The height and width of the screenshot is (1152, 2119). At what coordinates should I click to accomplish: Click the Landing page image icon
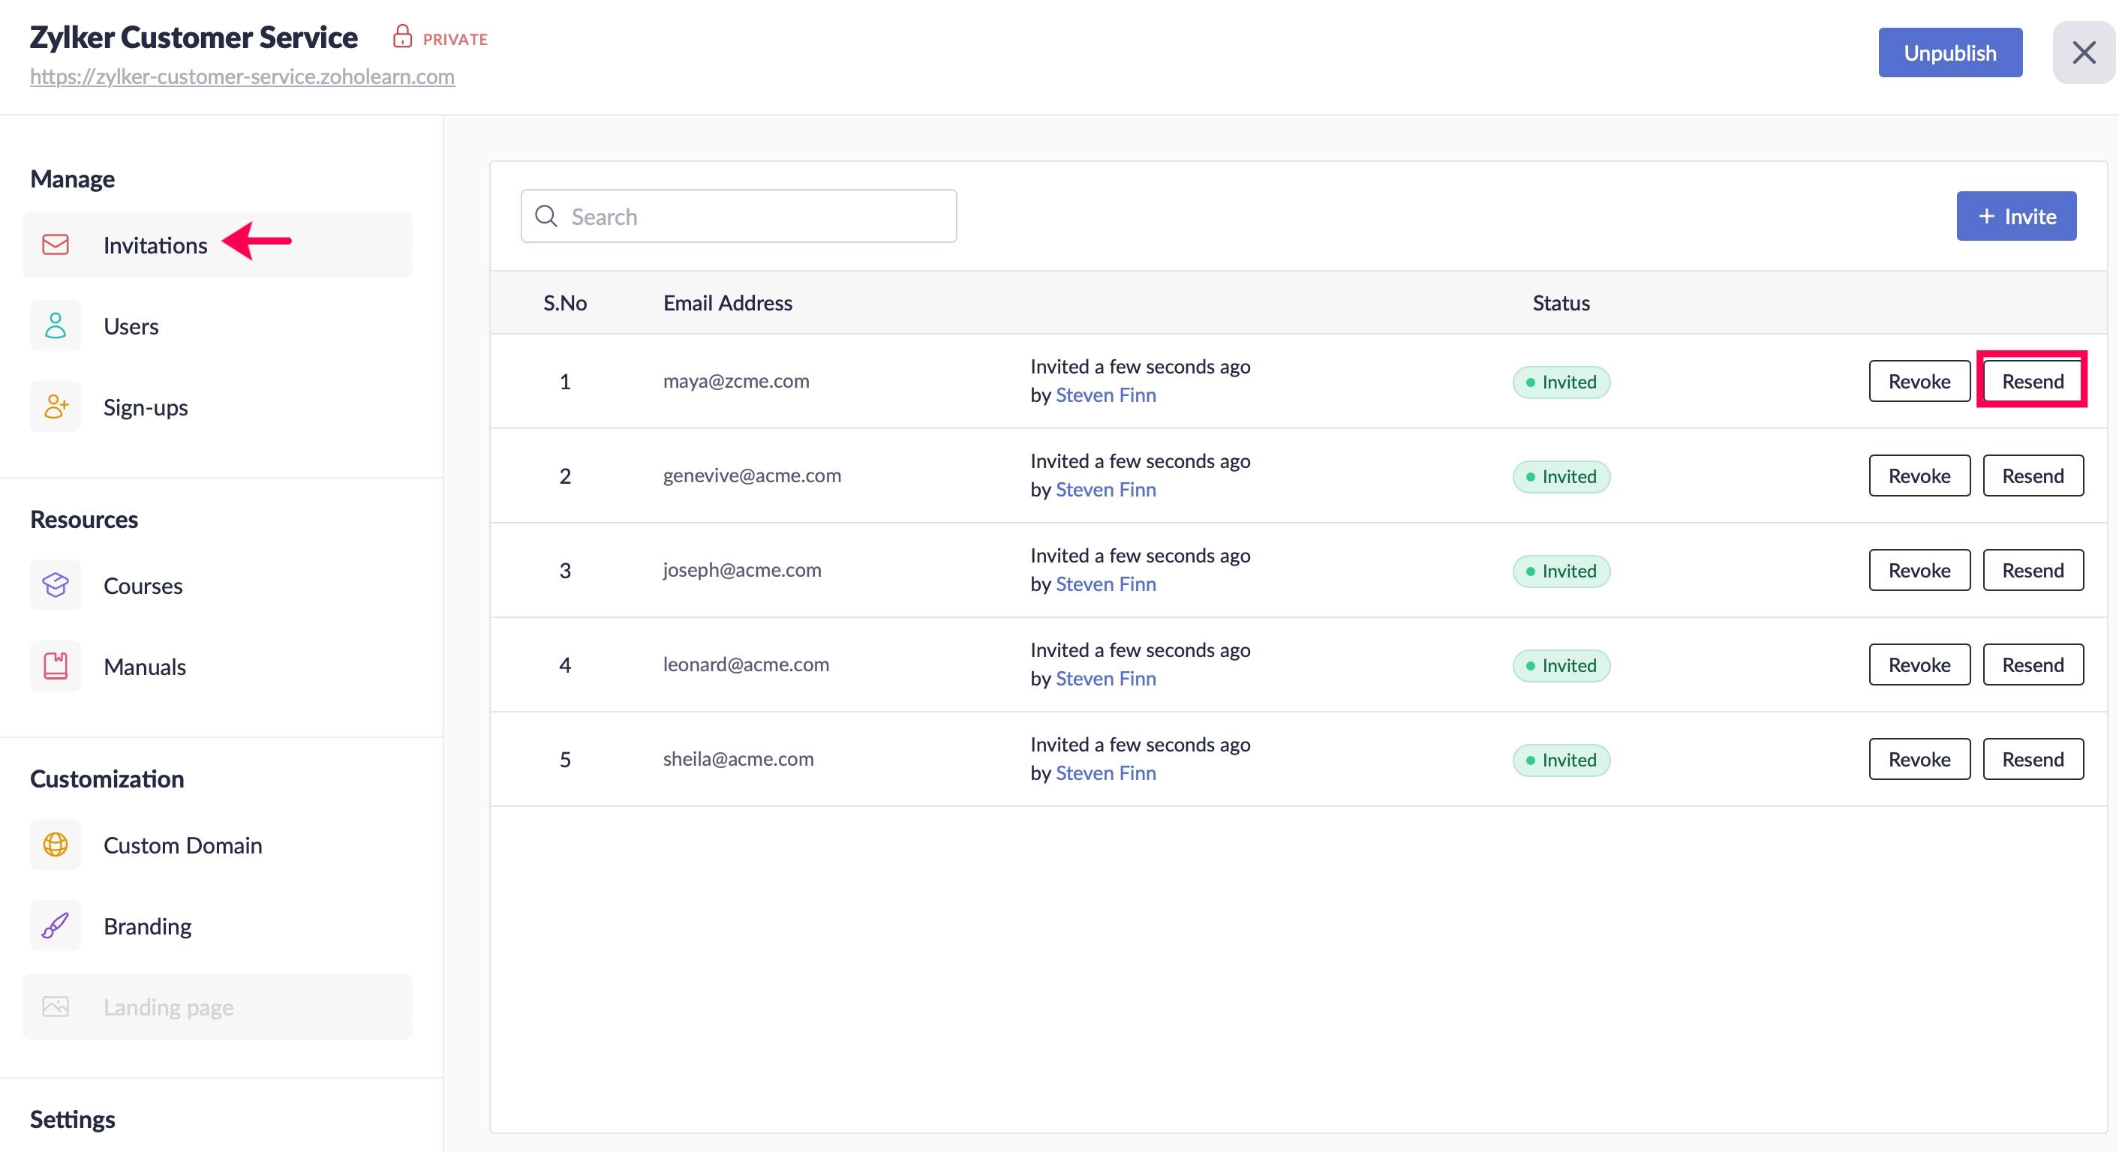55,1006
